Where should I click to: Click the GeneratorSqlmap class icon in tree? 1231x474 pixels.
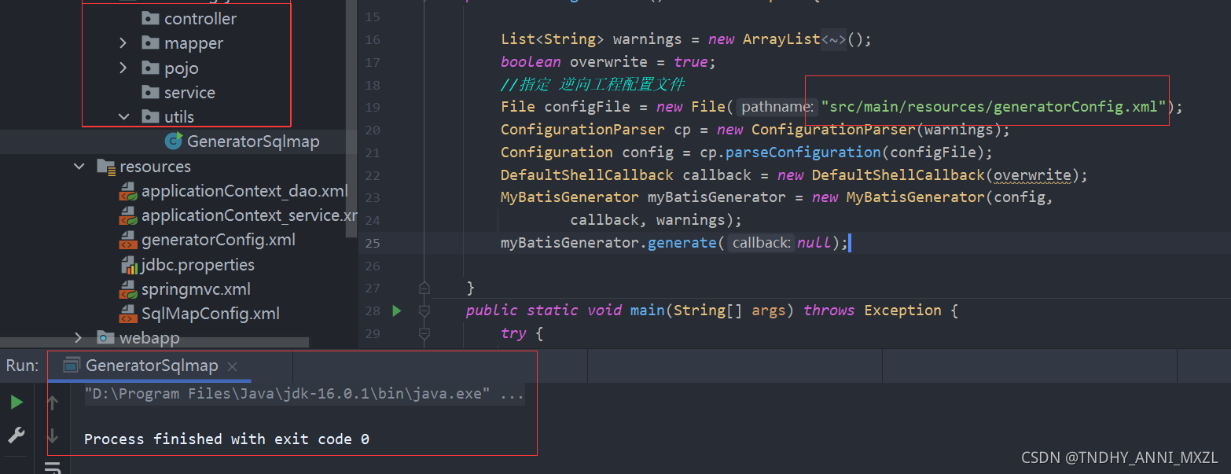pos(173,141)
